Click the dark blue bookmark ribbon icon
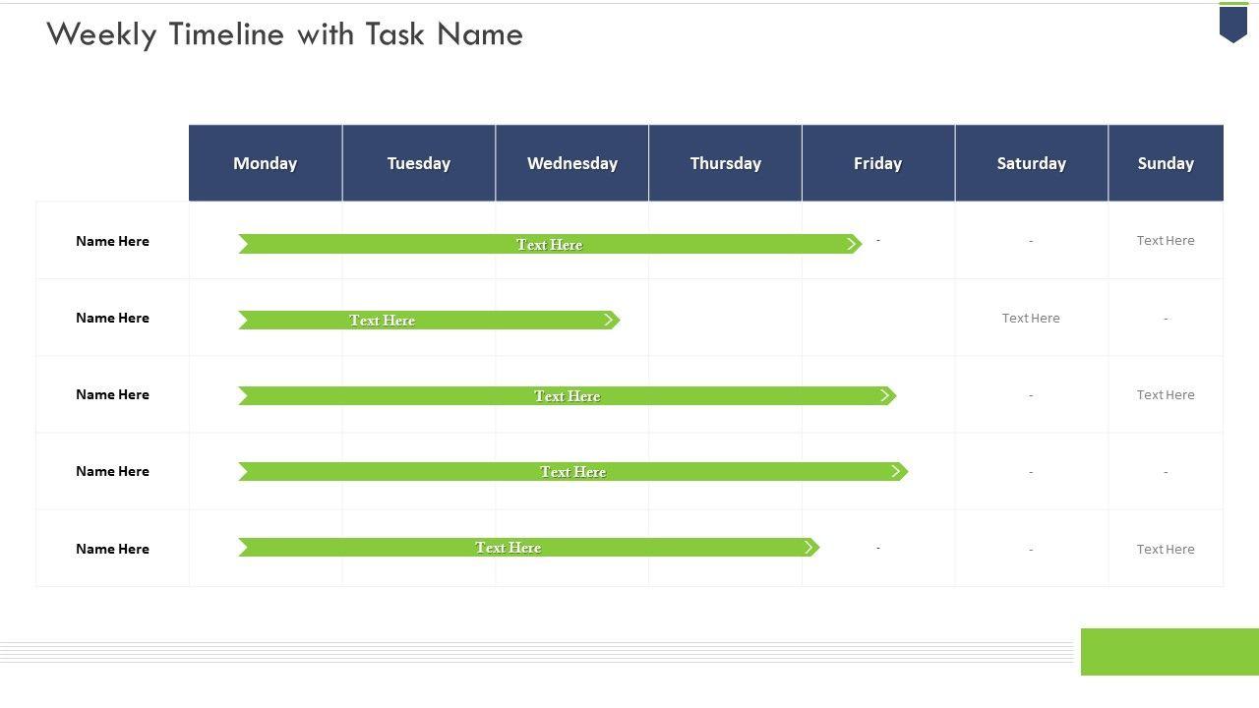The image size is (1259, 708). coord(1232,23)
